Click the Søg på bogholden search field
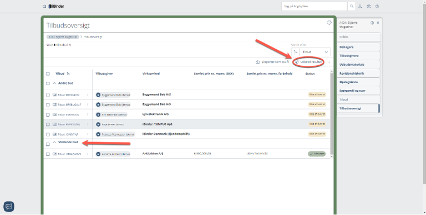Viewport: 426px width, 215px height. pyautogui.click(x=315, y=6)
